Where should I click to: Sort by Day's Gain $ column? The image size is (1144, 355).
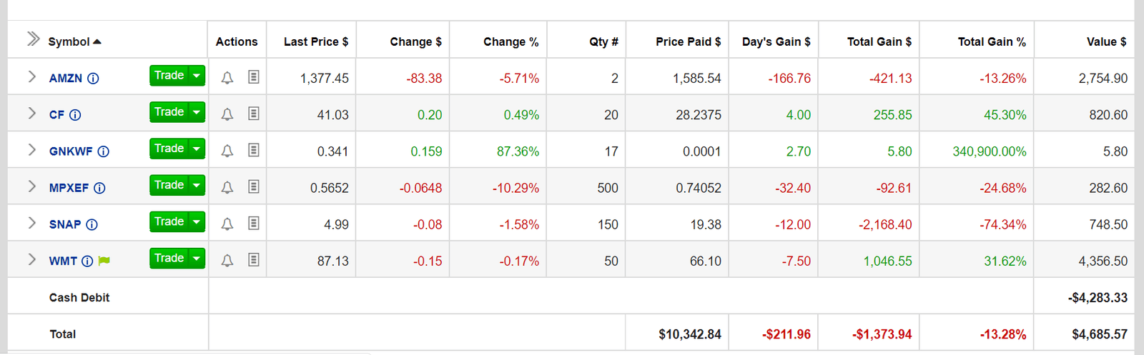tap(776, 42)
